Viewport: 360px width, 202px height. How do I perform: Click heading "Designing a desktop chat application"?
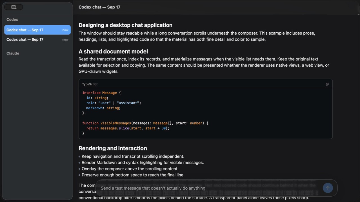pos(125,25)
